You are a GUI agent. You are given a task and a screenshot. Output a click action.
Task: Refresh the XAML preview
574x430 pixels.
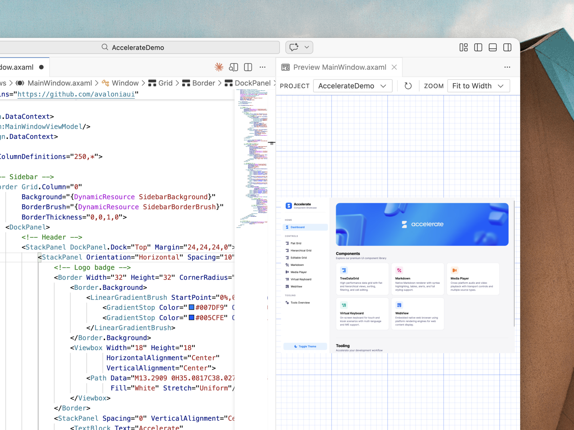[408, 86]
